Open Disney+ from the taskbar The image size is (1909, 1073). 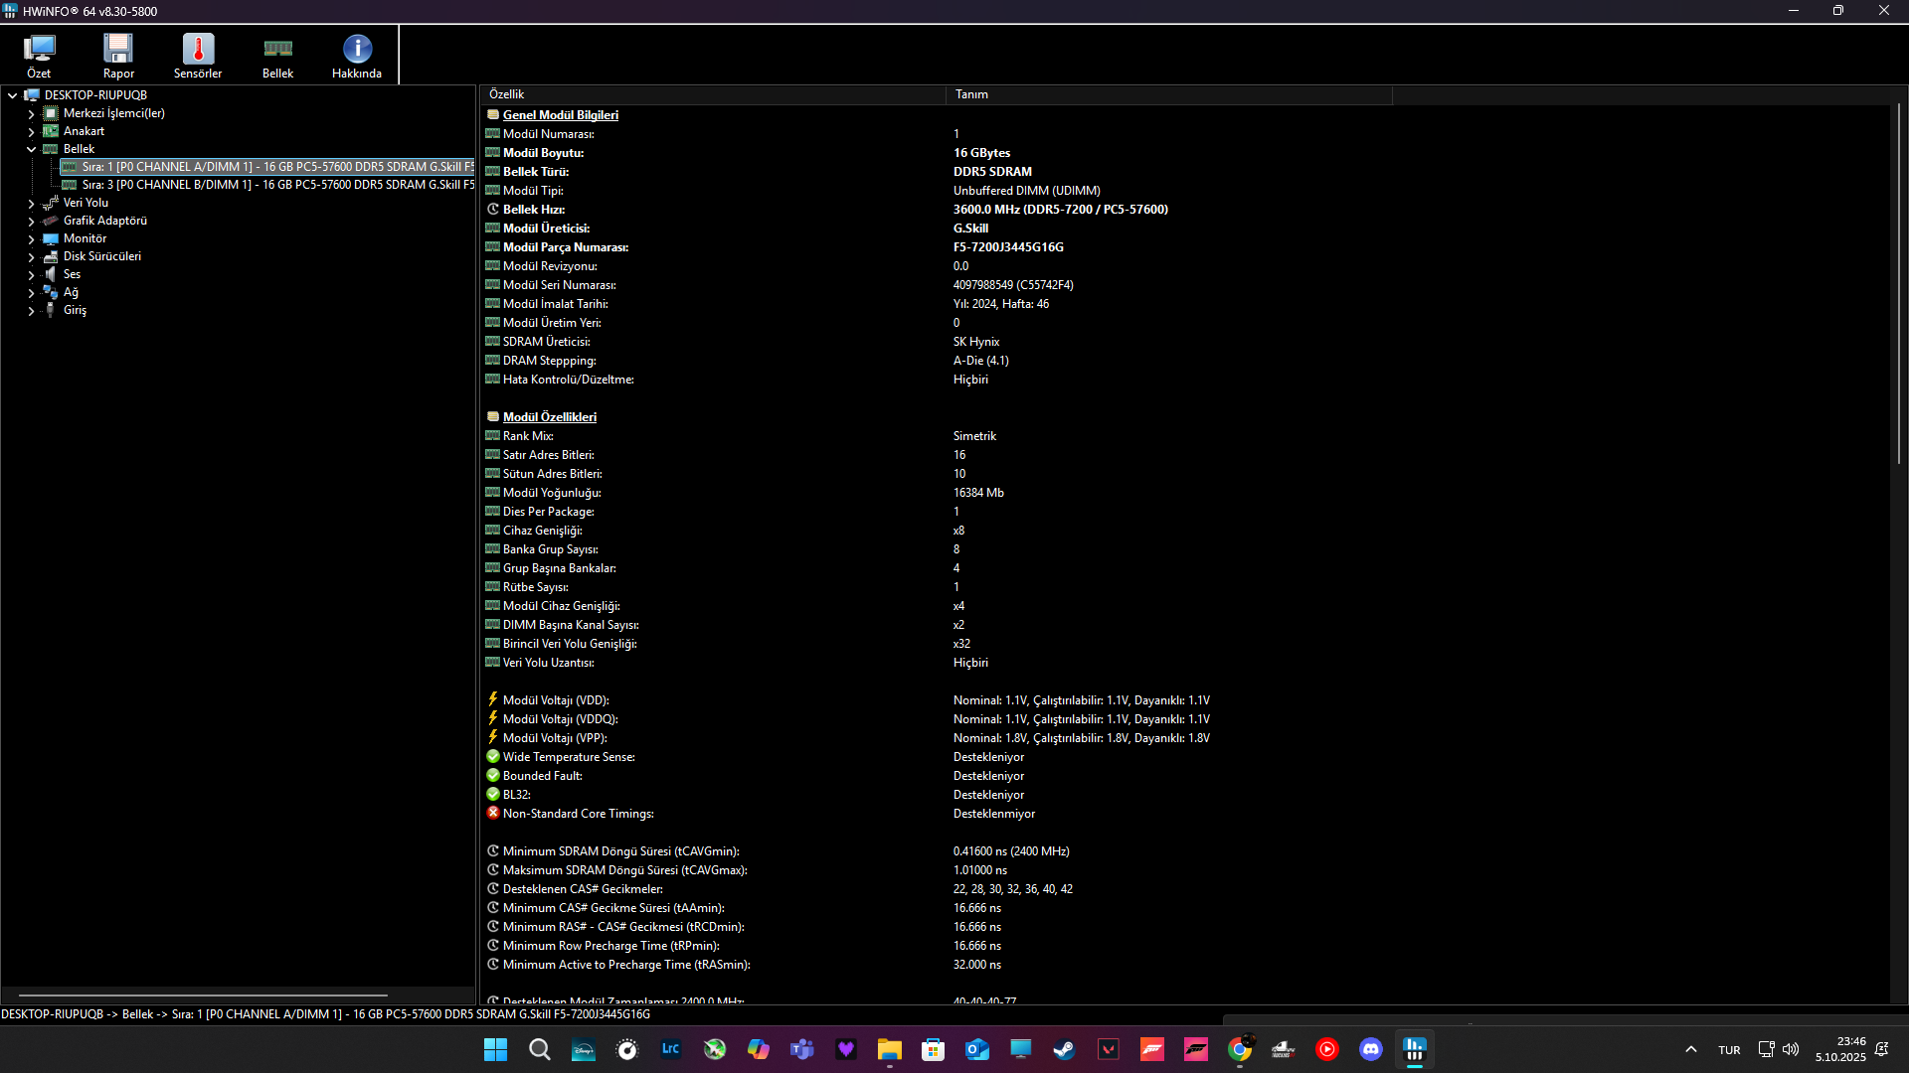pyautogui.click(x=583, y=1049)
